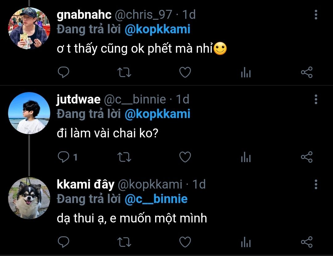This screenshot has height=256, width=333.
Task: Open kkami đây's dog avatar
Action: click(x=29, y=198)
